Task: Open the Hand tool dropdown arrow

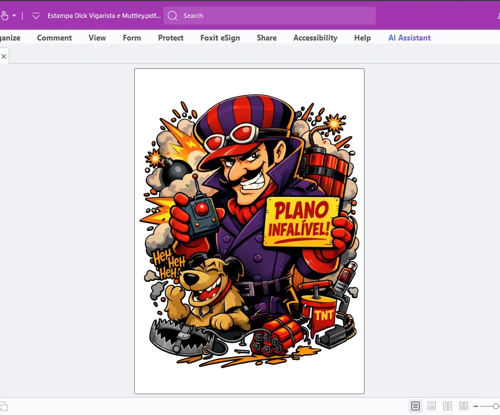Action: pyautogui.click(x=14, y=15)
